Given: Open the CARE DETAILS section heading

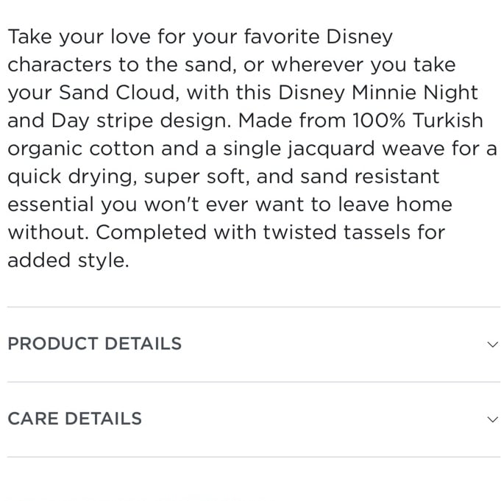Looking at the screenshot, I should point(75,419).
